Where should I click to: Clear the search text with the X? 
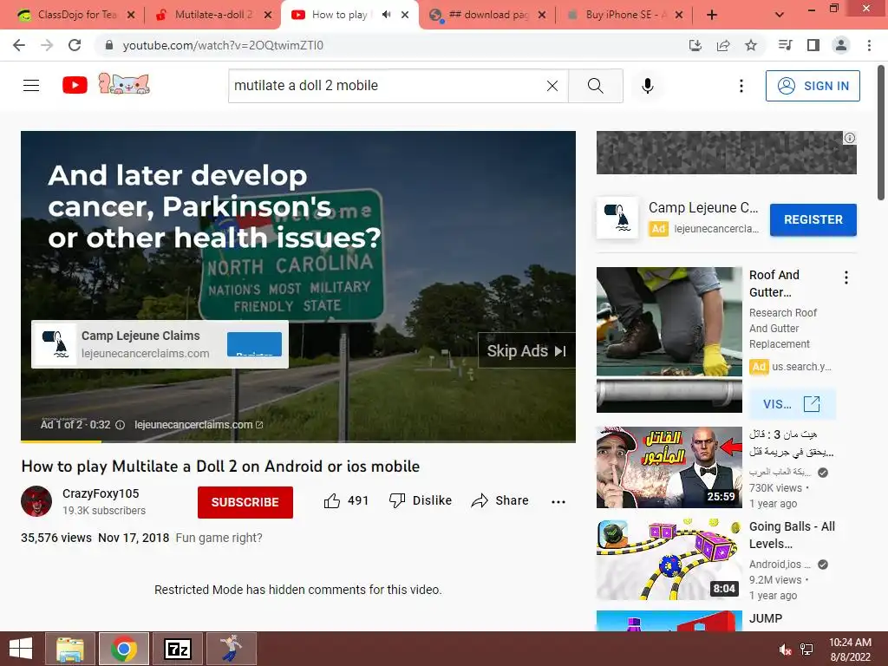[552, 86]
